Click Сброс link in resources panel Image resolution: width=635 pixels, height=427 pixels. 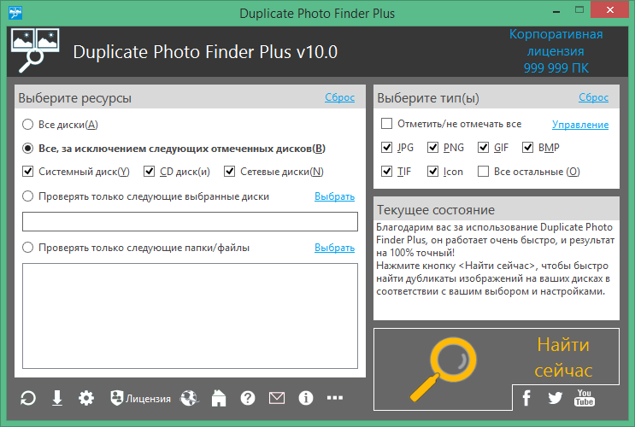tap(340, 97)
